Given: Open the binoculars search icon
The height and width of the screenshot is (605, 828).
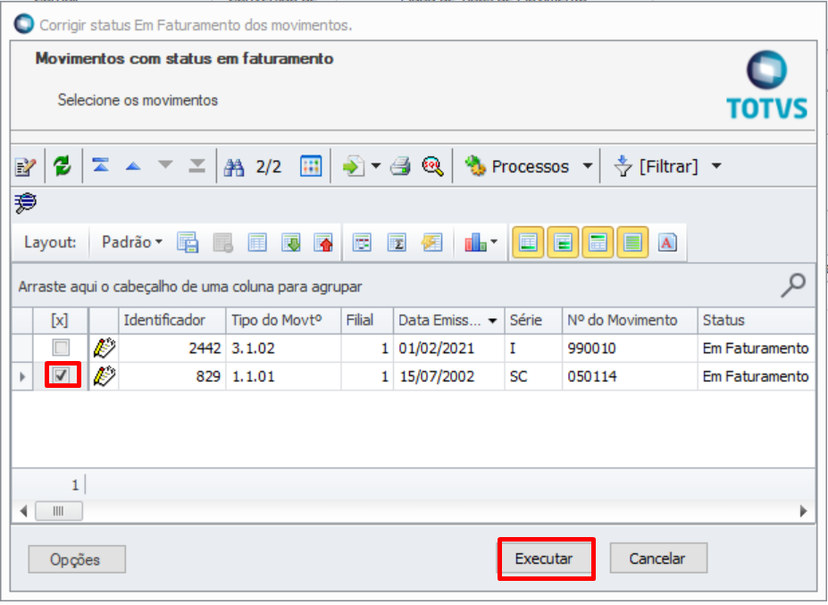Looking at the screenshot, I should click(233, 167).
